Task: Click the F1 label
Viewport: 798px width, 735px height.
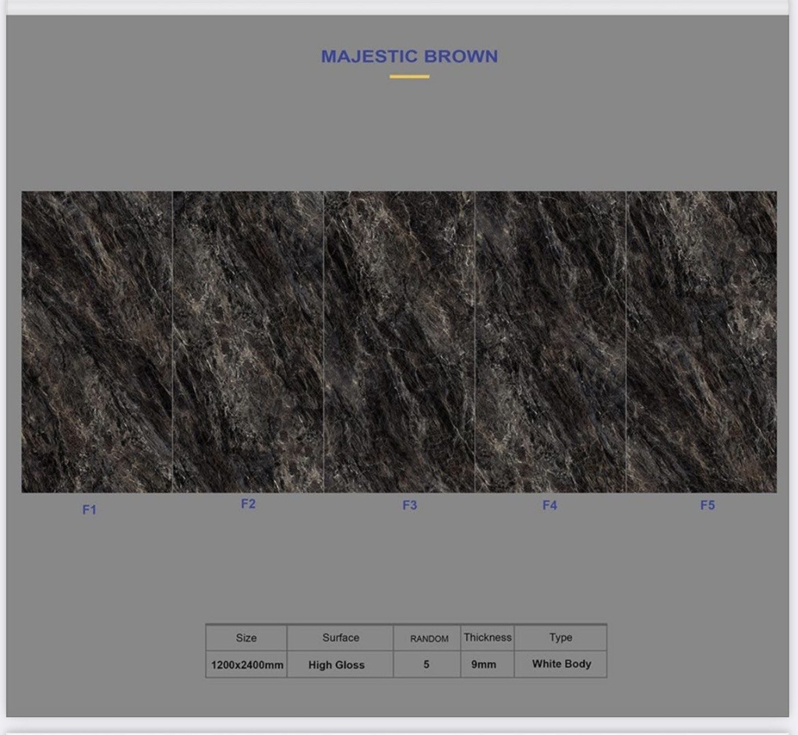Action: (x=89, y=510)
